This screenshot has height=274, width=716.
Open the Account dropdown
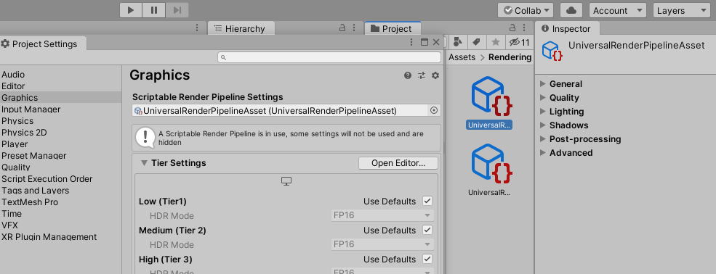pos(617,10)
